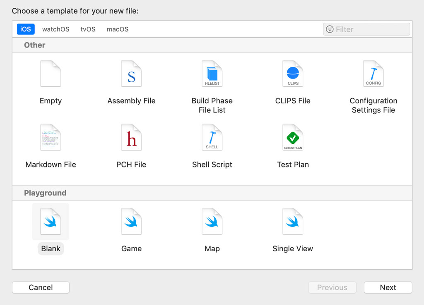Switch to the tvOS tab

88,29
